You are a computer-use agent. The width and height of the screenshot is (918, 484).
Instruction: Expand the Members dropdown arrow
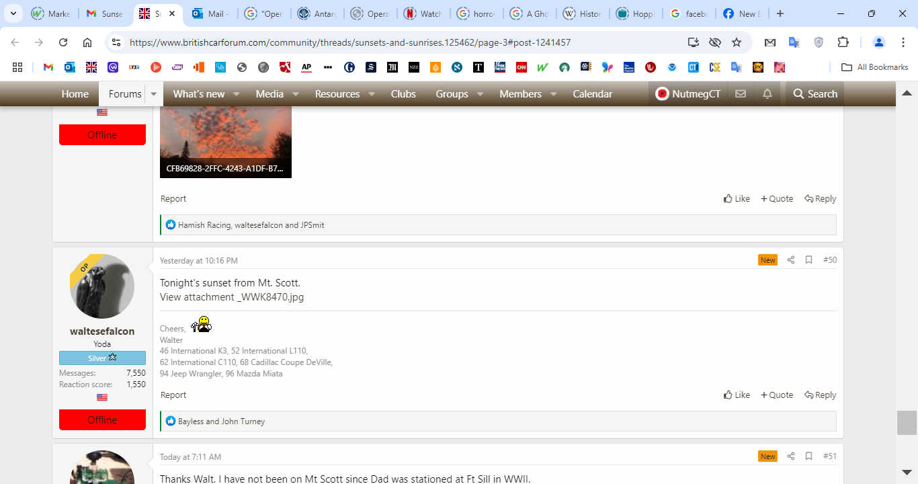[x=553, y=94]
